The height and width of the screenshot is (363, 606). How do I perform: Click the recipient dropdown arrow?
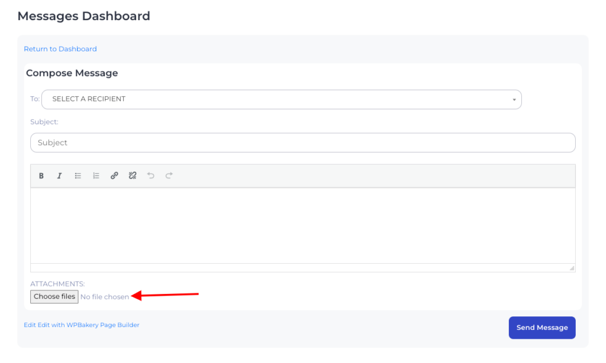pos(514,100)
